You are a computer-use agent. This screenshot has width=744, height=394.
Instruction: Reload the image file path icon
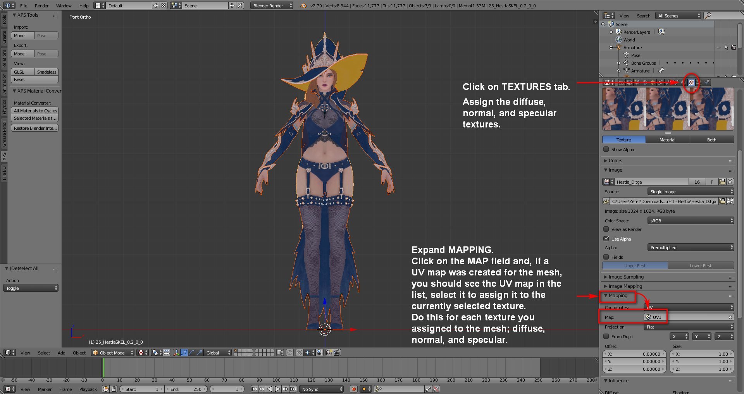coord(730,201)
